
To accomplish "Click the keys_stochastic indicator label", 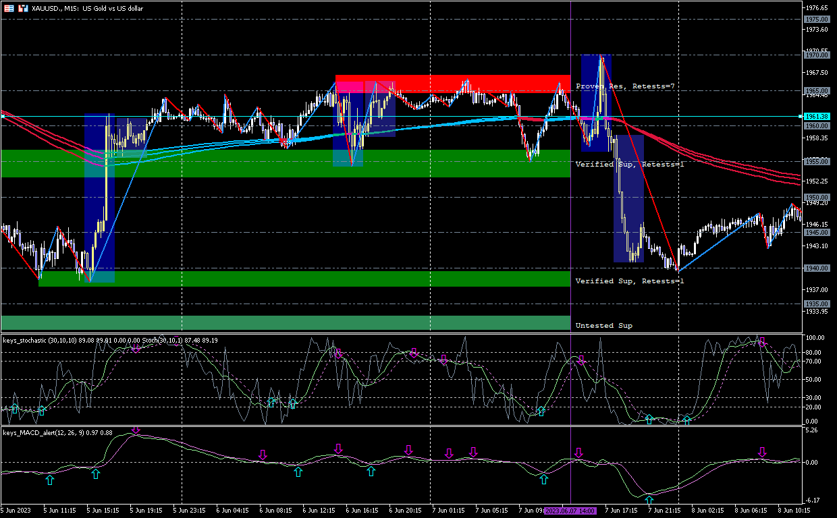I will [110, 341].
